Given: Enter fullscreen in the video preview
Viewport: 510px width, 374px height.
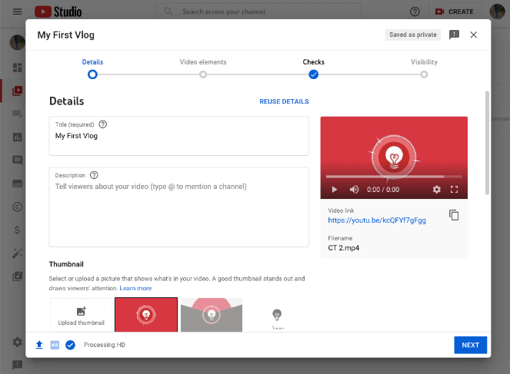Looking at the screenshot, I should click(x=455, y=189).
